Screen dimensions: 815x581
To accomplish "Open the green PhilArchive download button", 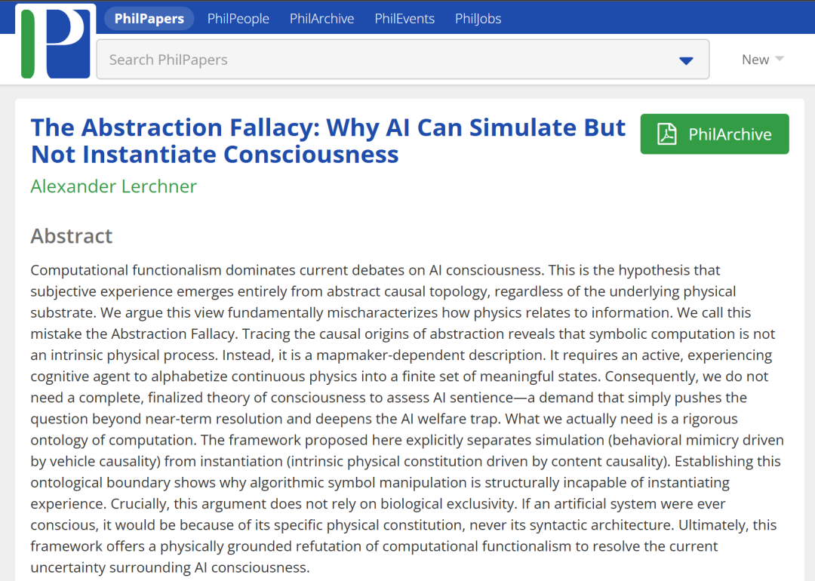I will coord(714,134).
